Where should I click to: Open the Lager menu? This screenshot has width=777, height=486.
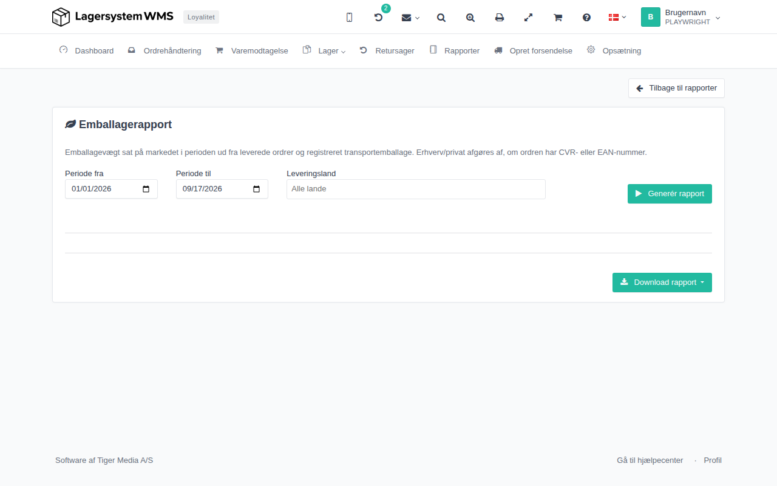(x=324, y=50)
